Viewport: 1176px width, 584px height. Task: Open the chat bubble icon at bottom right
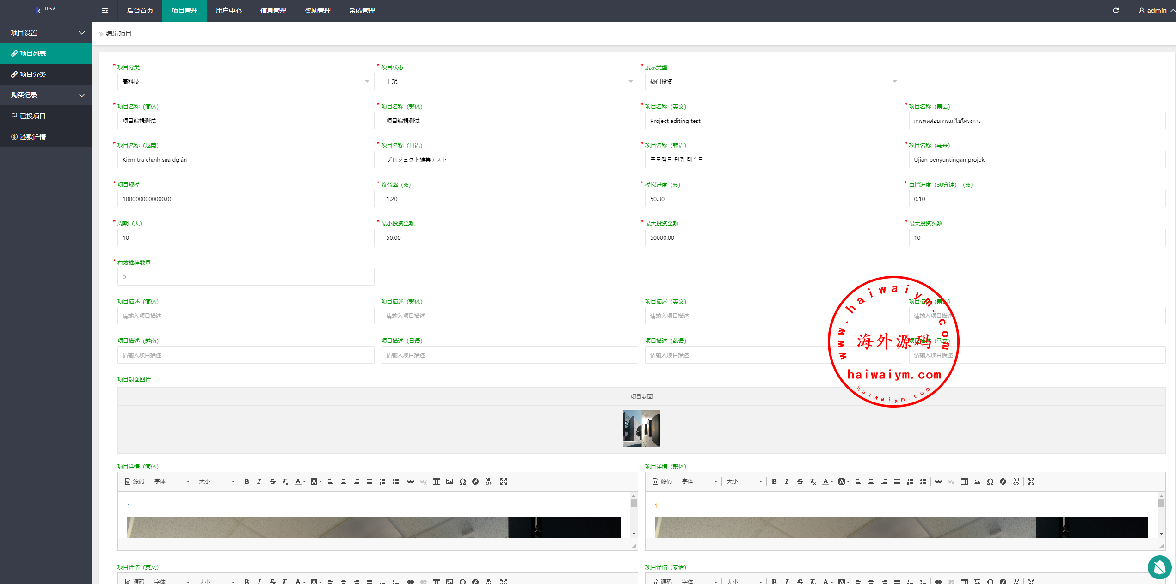[x=1159, y=567]
